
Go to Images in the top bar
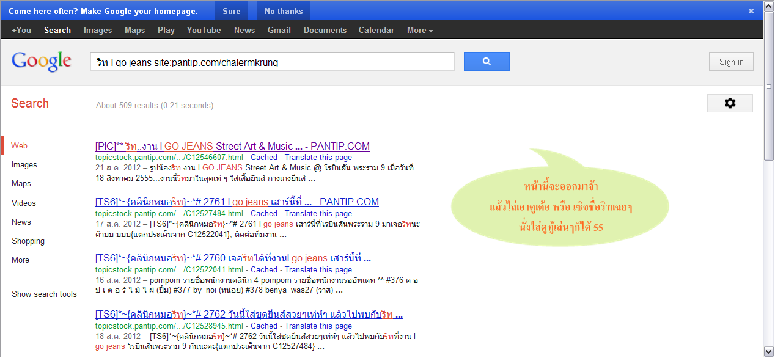(98, 30)
